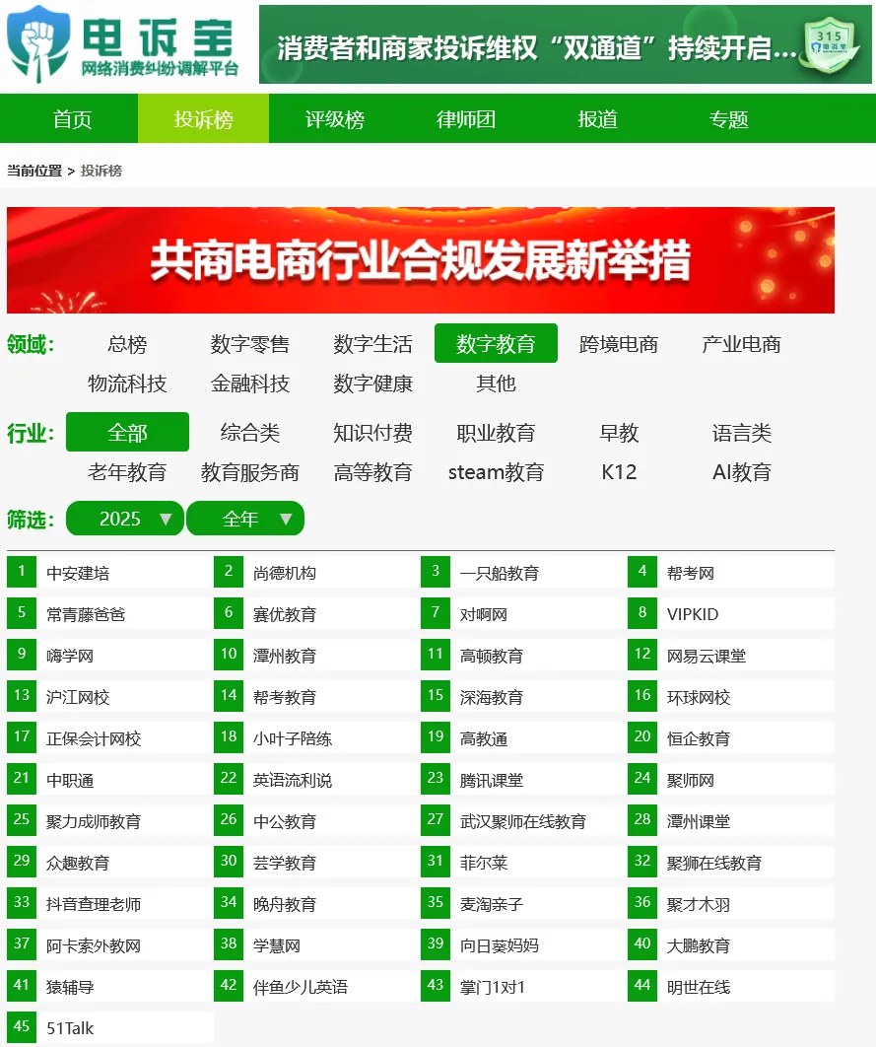Image resolution: width=876 pixels, height=1047 pixels.
Task: Click the 消费者和商家投诉维权 top banner
Action: pos(565,44)
